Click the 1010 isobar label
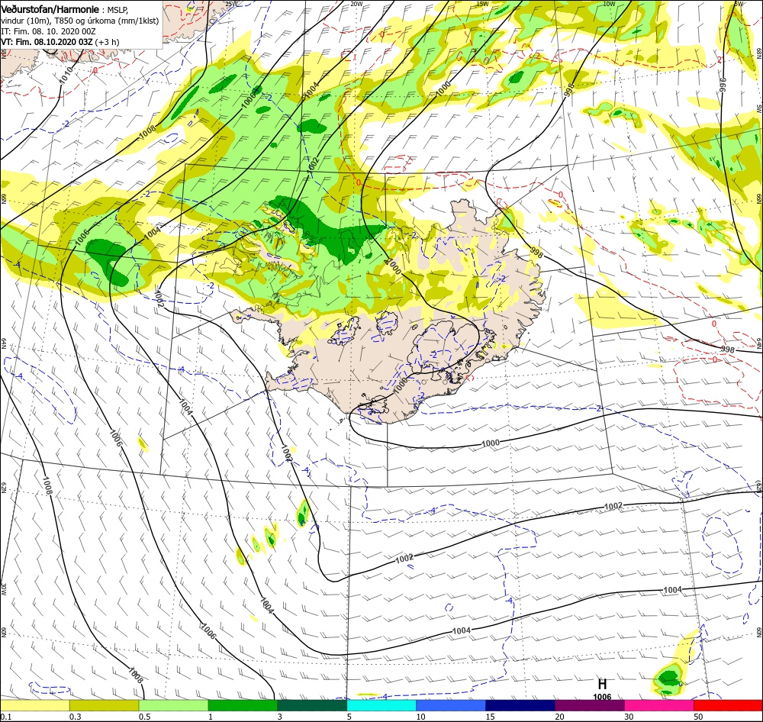The image size is (763, 722). pos(66,76)
